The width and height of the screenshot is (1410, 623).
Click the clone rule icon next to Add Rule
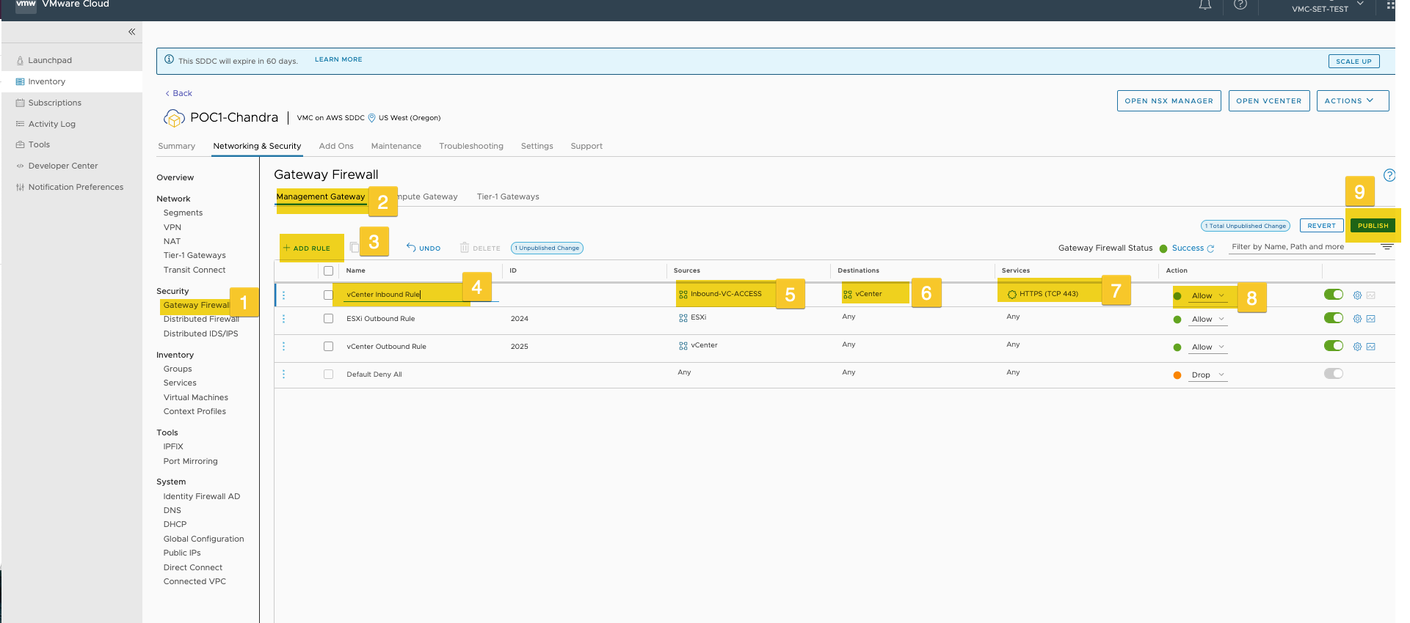(x=355, y=248)
